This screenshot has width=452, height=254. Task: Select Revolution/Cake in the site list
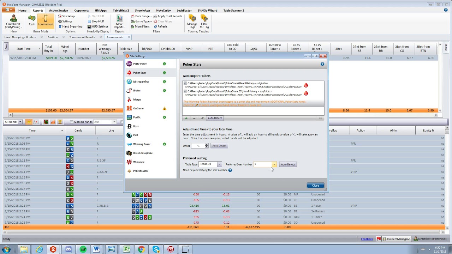tap(151, 153)
